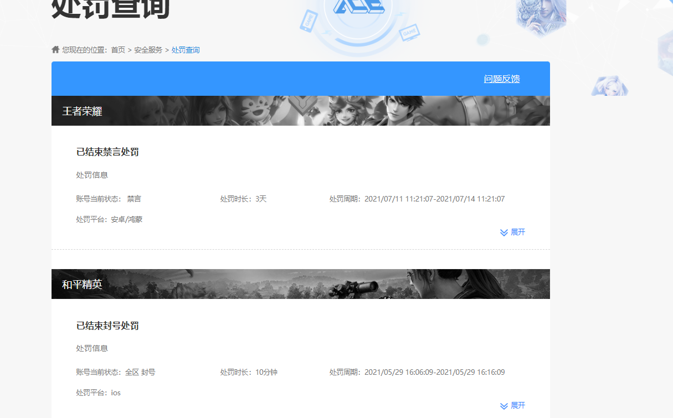This screenshot has width=673, height=418.
Task: Select the 和平精英 section banner
Action: click(301, 283)
